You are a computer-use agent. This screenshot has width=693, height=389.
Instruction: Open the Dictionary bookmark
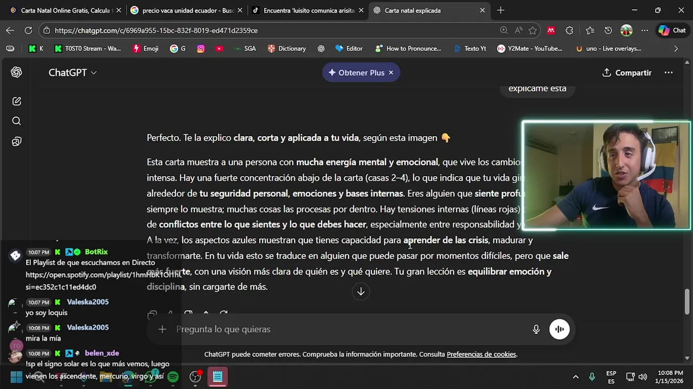tap(286, 49)
